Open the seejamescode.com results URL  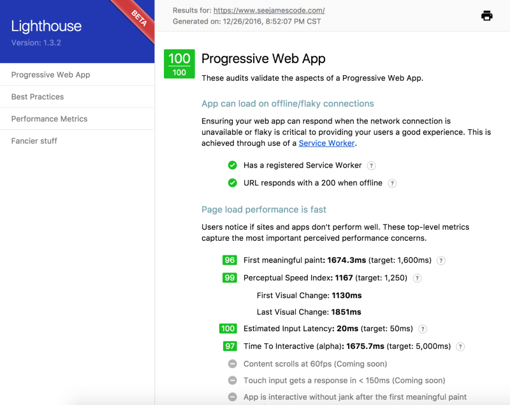point(269,10)
